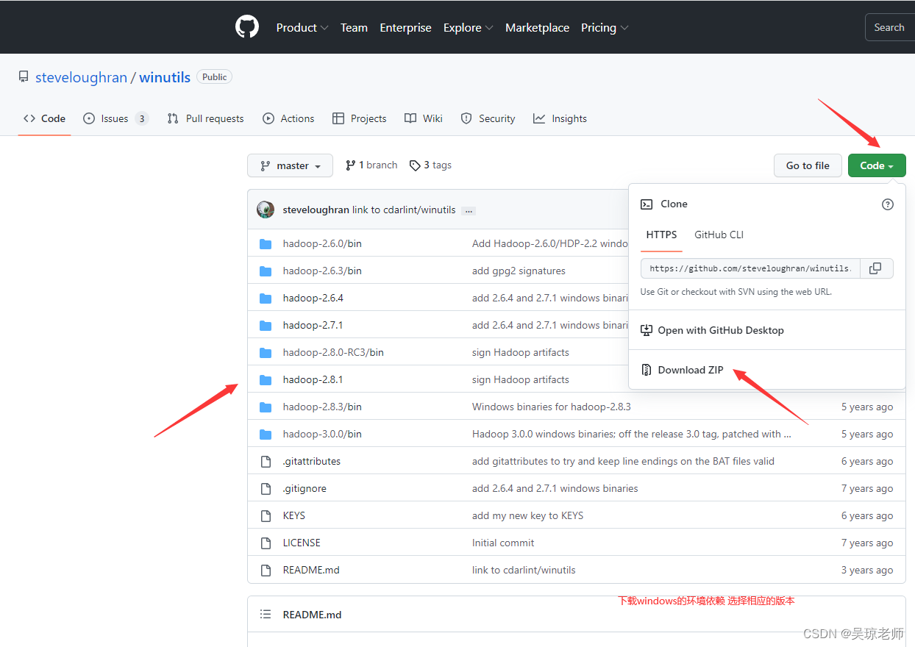The image size is (915, 647).
Task: Open the link to cdarlint/winutils commit message
Action: (x=404, y=210)
